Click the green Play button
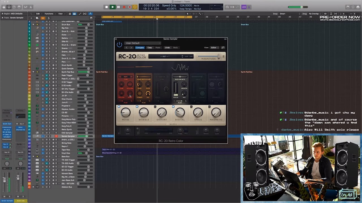Screen dimensions: 362x203 coord(113,7)
